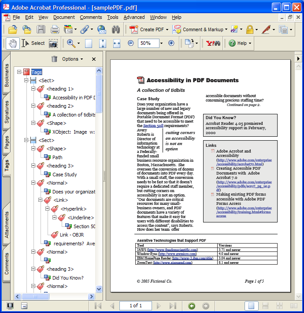The width and height of the screenshot is (304, 313).
Task: Click the zoom out minus button
Action: [x=130, y=43]
